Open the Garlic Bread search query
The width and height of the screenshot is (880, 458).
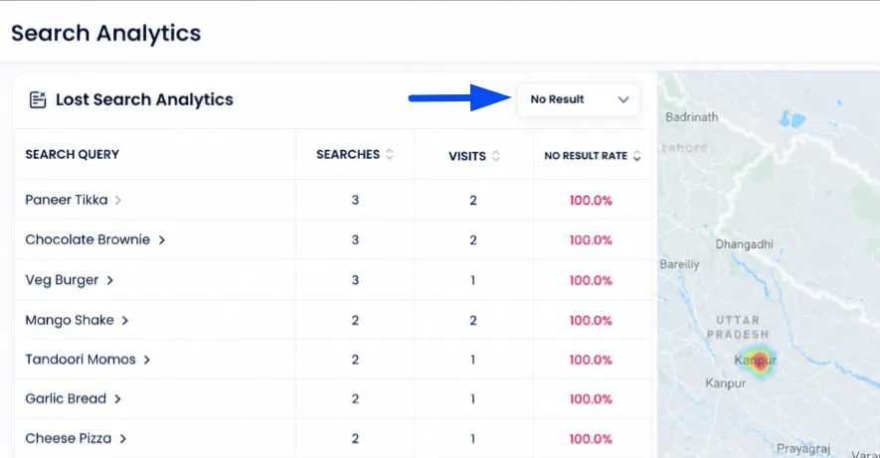[66, 398]
